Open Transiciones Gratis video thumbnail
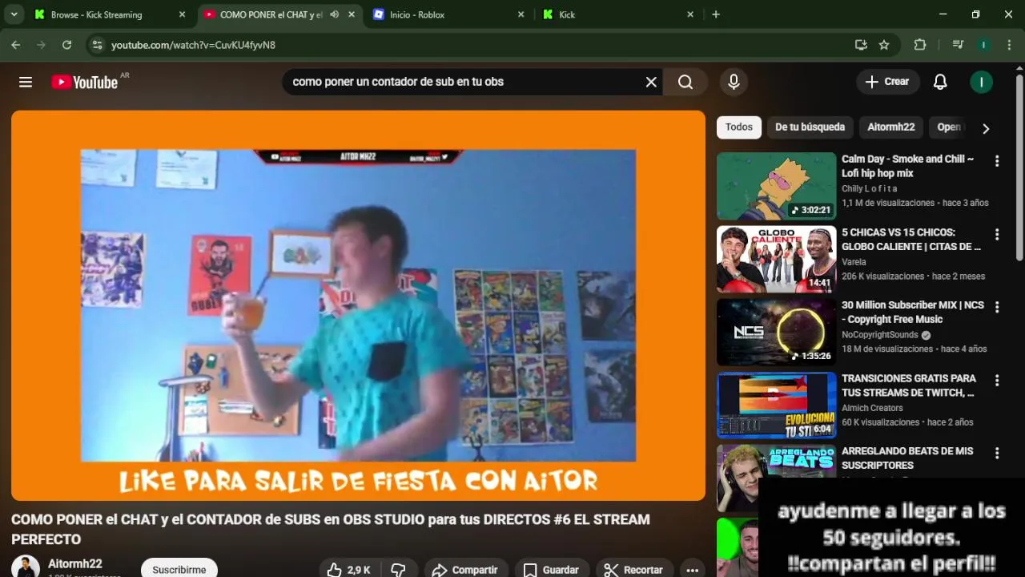This screenshot has width=1025, height=577. point(776,405)
